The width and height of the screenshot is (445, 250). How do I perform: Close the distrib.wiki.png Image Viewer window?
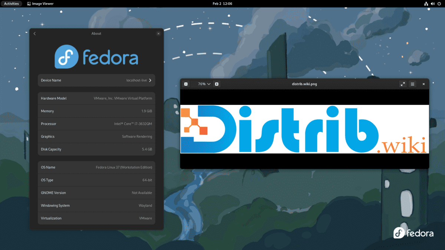pos(424,84)
